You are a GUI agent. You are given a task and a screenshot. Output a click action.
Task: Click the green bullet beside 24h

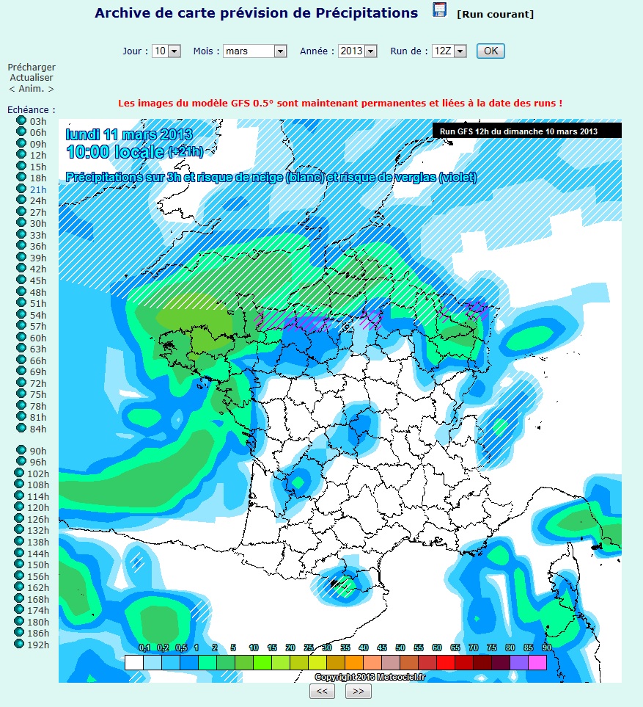(x=21, y=200)
